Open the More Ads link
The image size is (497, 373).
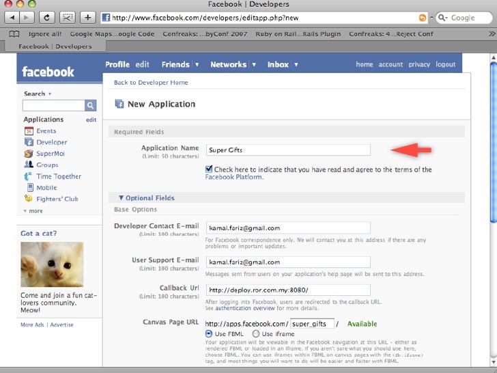pos(32,324)
